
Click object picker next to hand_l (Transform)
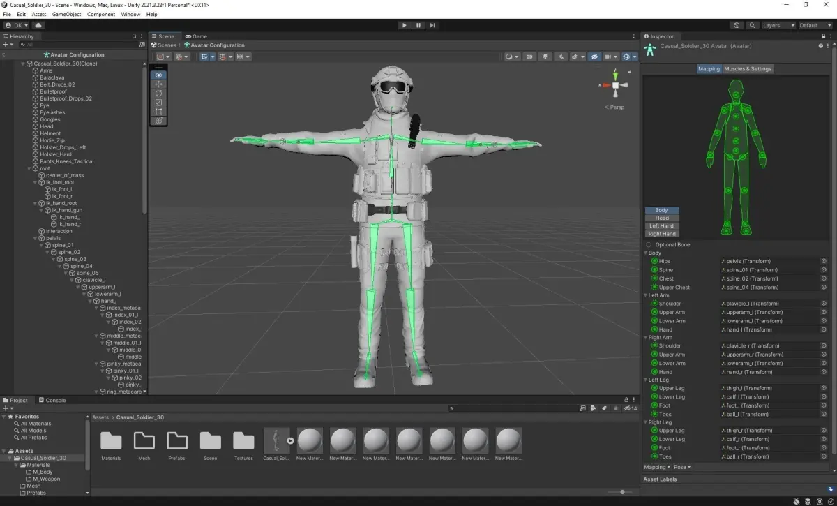824,329
